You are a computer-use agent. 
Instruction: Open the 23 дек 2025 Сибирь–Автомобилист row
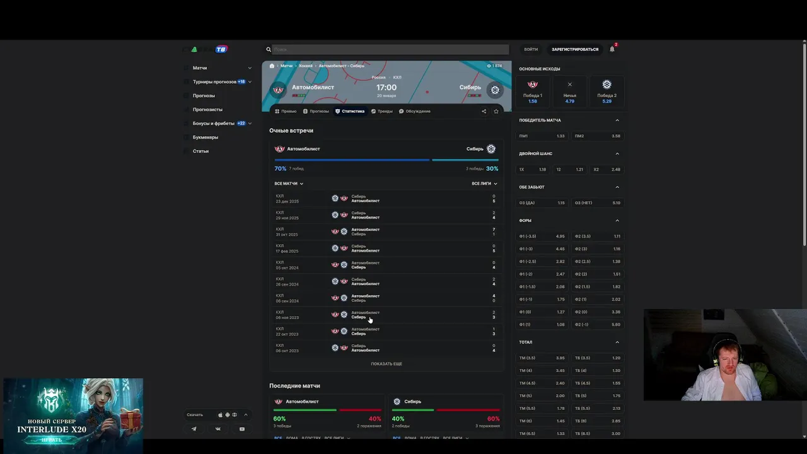(386, 199)
